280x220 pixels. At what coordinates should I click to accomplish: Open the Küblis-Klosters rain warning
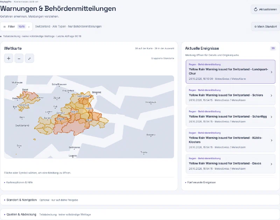pyautogui.click(x=231, y=140)
